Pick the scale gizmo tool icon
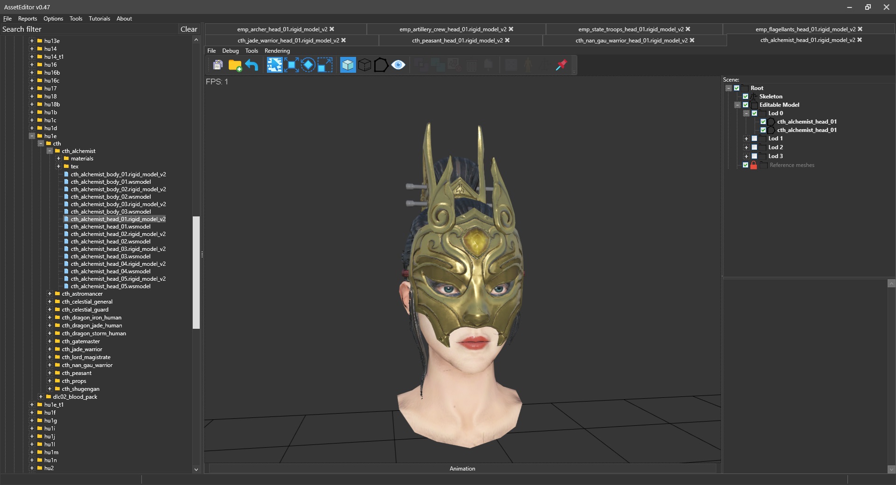The width and height of the screenshot is (896, 485). click(x=325, y=65)
